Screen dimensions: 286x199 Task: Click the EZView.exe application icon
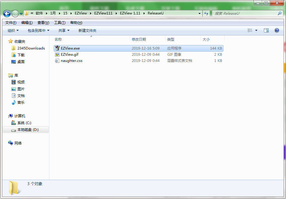pyautogui.click(x=57, y=48)
